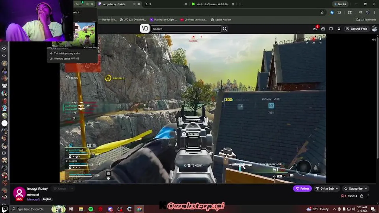This screenshot has height=213, width=379.
Task: Mute audio on incognitozay Twitch tab
Action: point(134,4)
